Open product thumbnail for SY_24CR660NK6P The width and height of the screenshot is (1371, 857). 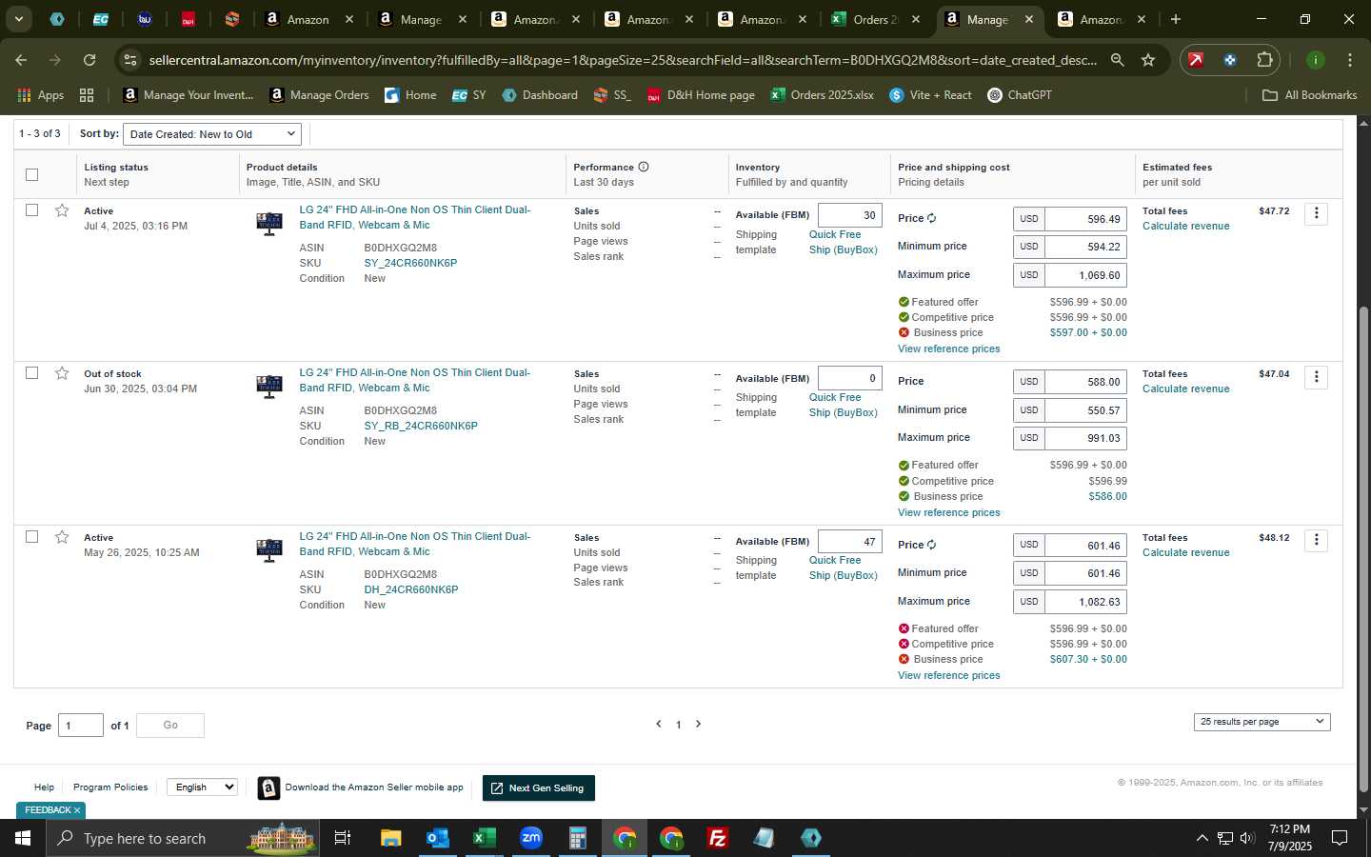click(x=269, y=224)
